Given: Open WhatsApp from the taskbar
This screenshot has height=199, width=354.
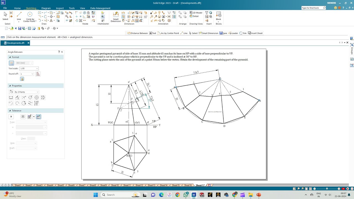Looking at the screenshot, I should (186, 195).
